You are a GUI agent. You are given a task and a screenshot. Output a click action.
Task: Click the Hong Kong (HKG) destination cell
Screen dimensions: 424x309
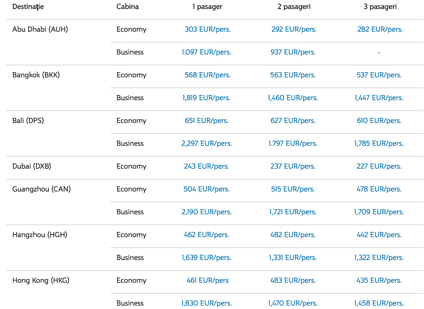point(41,281)
